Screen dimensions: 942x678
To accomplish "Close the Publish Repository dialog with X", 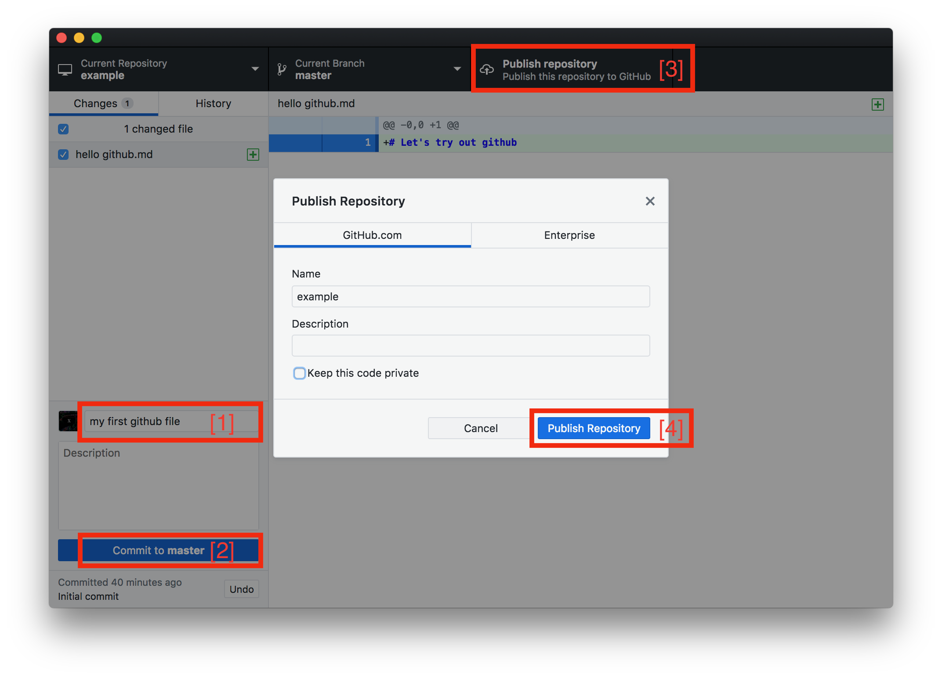I will [650, 201].
